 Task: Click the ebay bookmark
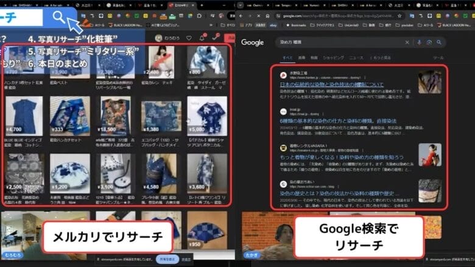pyautogui.click(x=273, y=25)
